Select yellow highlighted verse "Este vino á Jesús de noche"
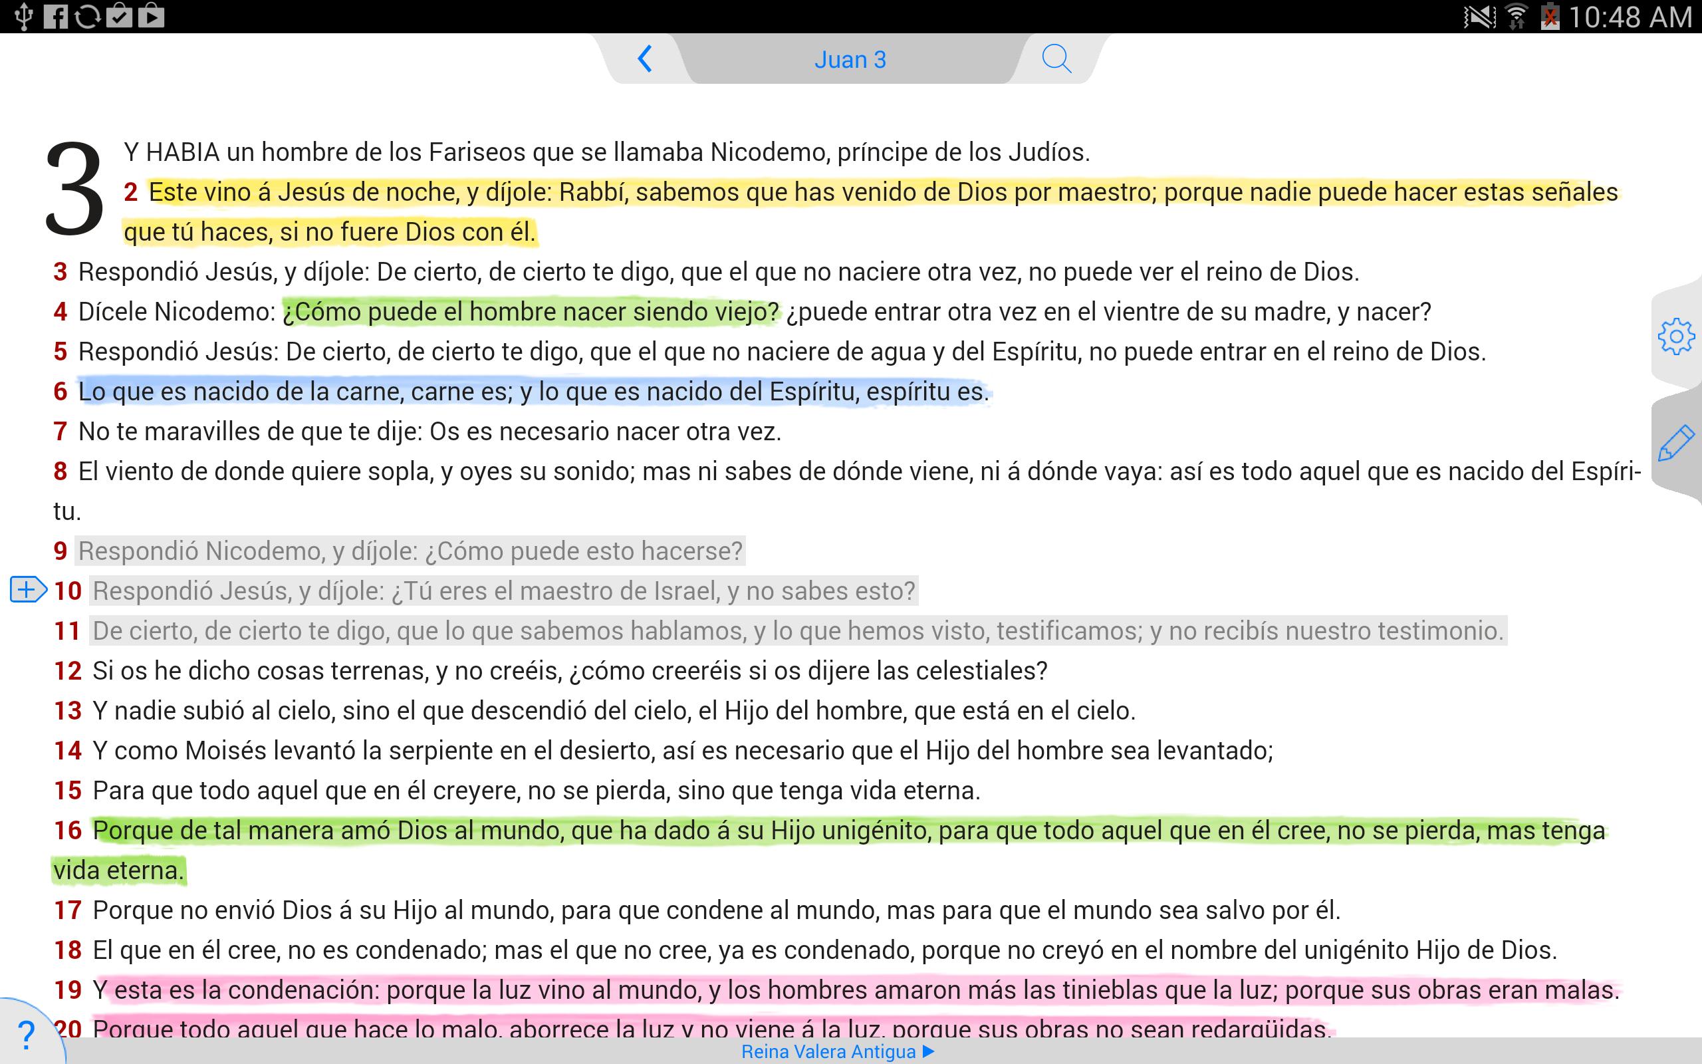Viewport: 1702px width, 1064px height. [871, 212]
